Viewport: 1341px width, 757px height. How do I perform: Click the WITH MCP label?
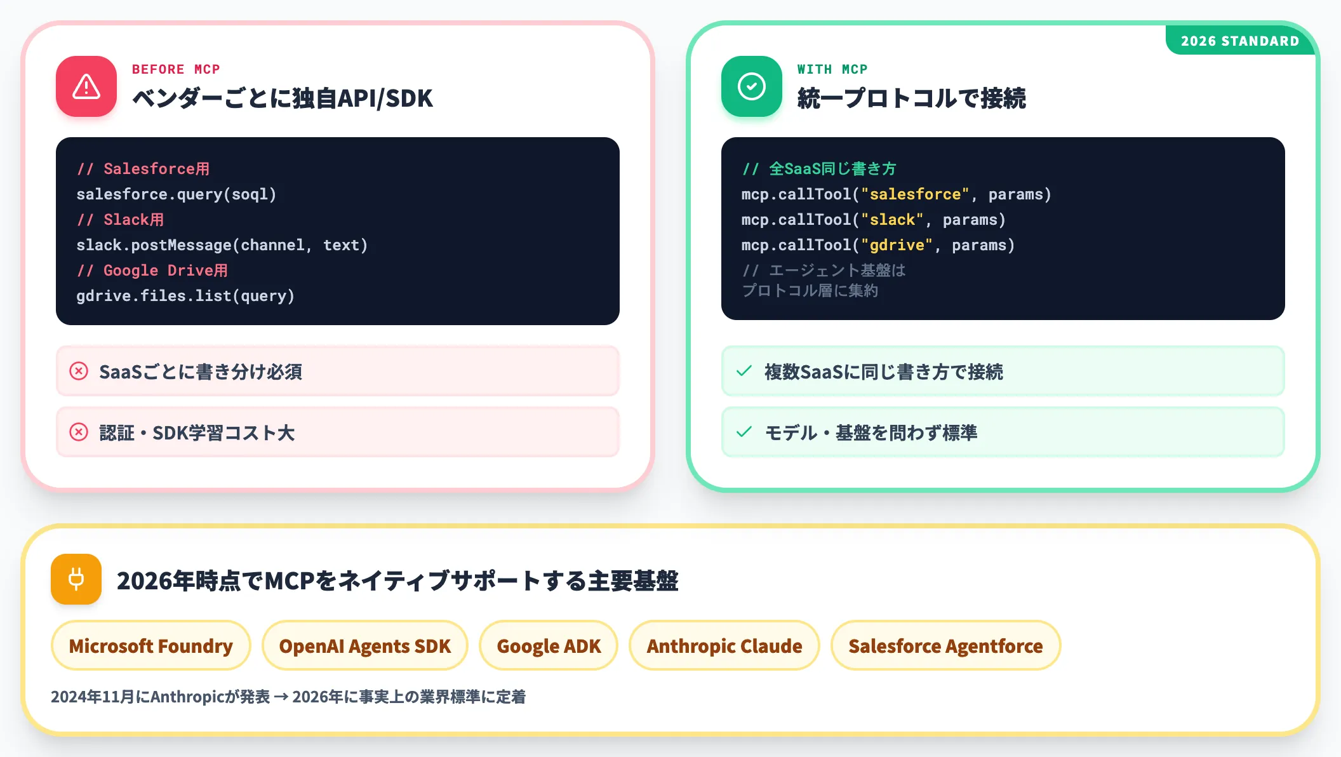(x=832, y=69)
